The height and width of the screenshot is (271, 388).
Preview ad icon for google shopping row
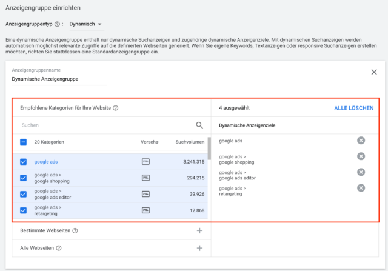click(145, 178)
